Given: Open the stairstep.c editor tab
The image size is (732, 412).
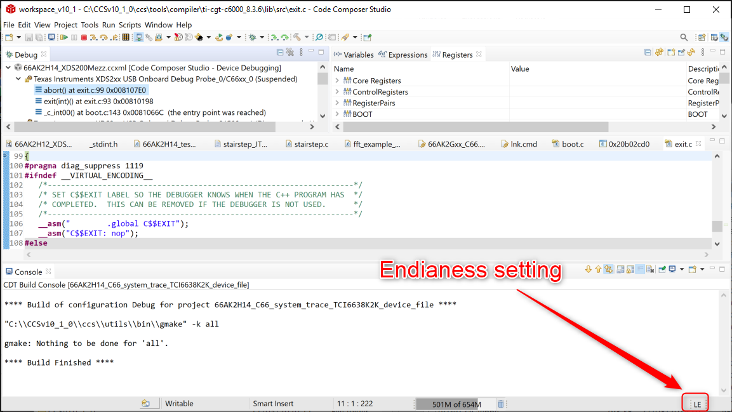Looking at the screenshot, I should click(x=307, y=144).
